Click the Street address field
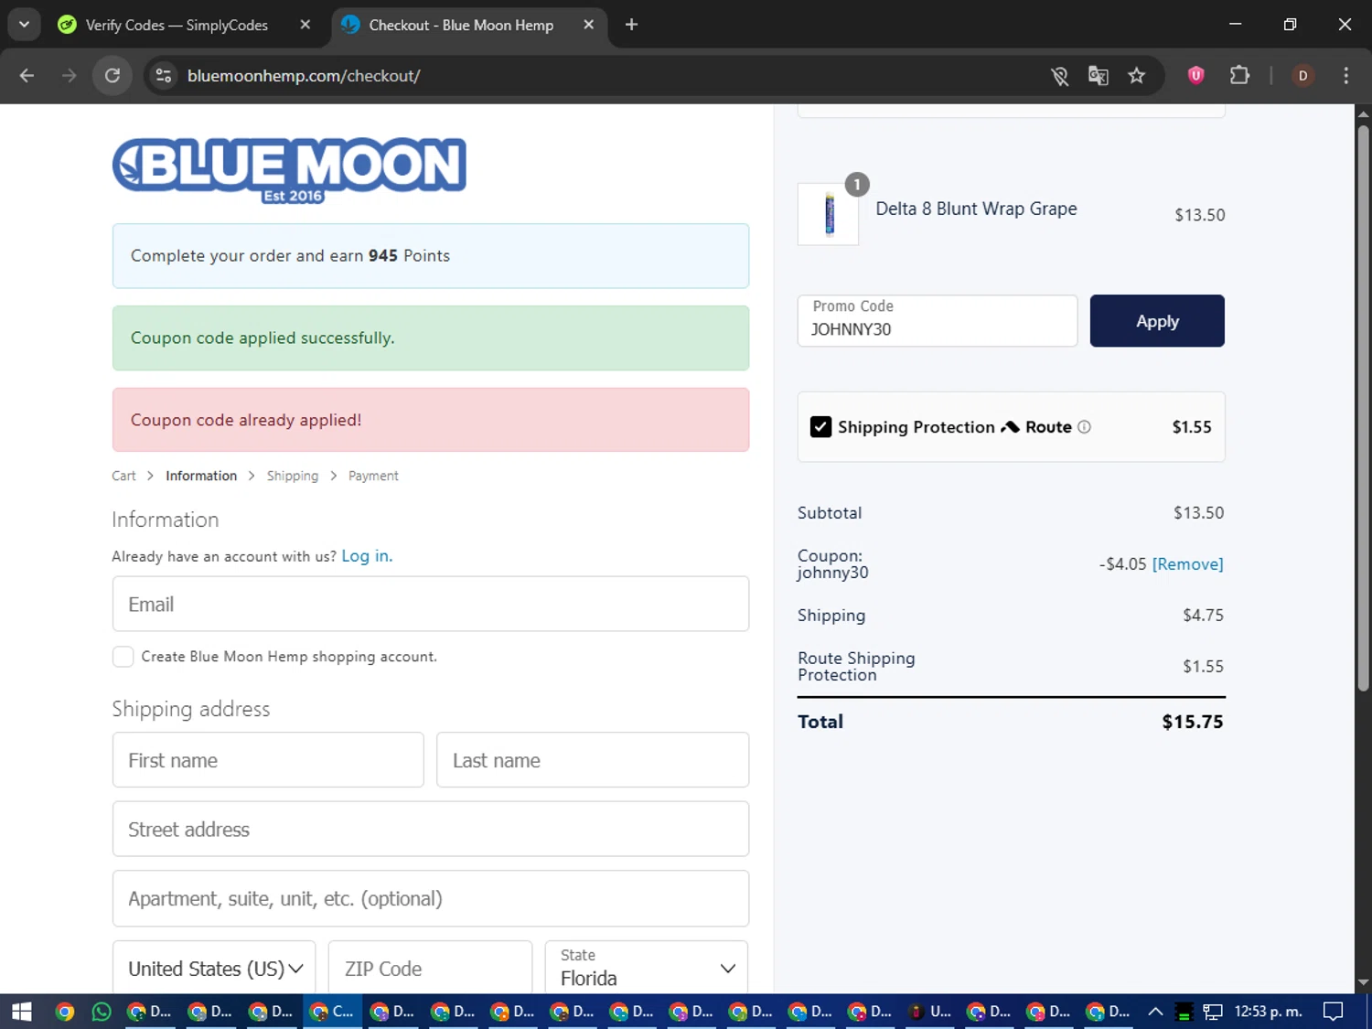Image resolution: width=1372 pixels, height=1029 pixels. coord(431,830)
